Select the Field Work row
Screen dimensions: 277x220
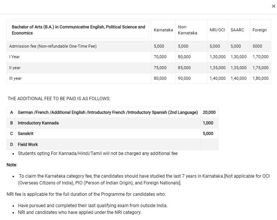coord(28,144)
